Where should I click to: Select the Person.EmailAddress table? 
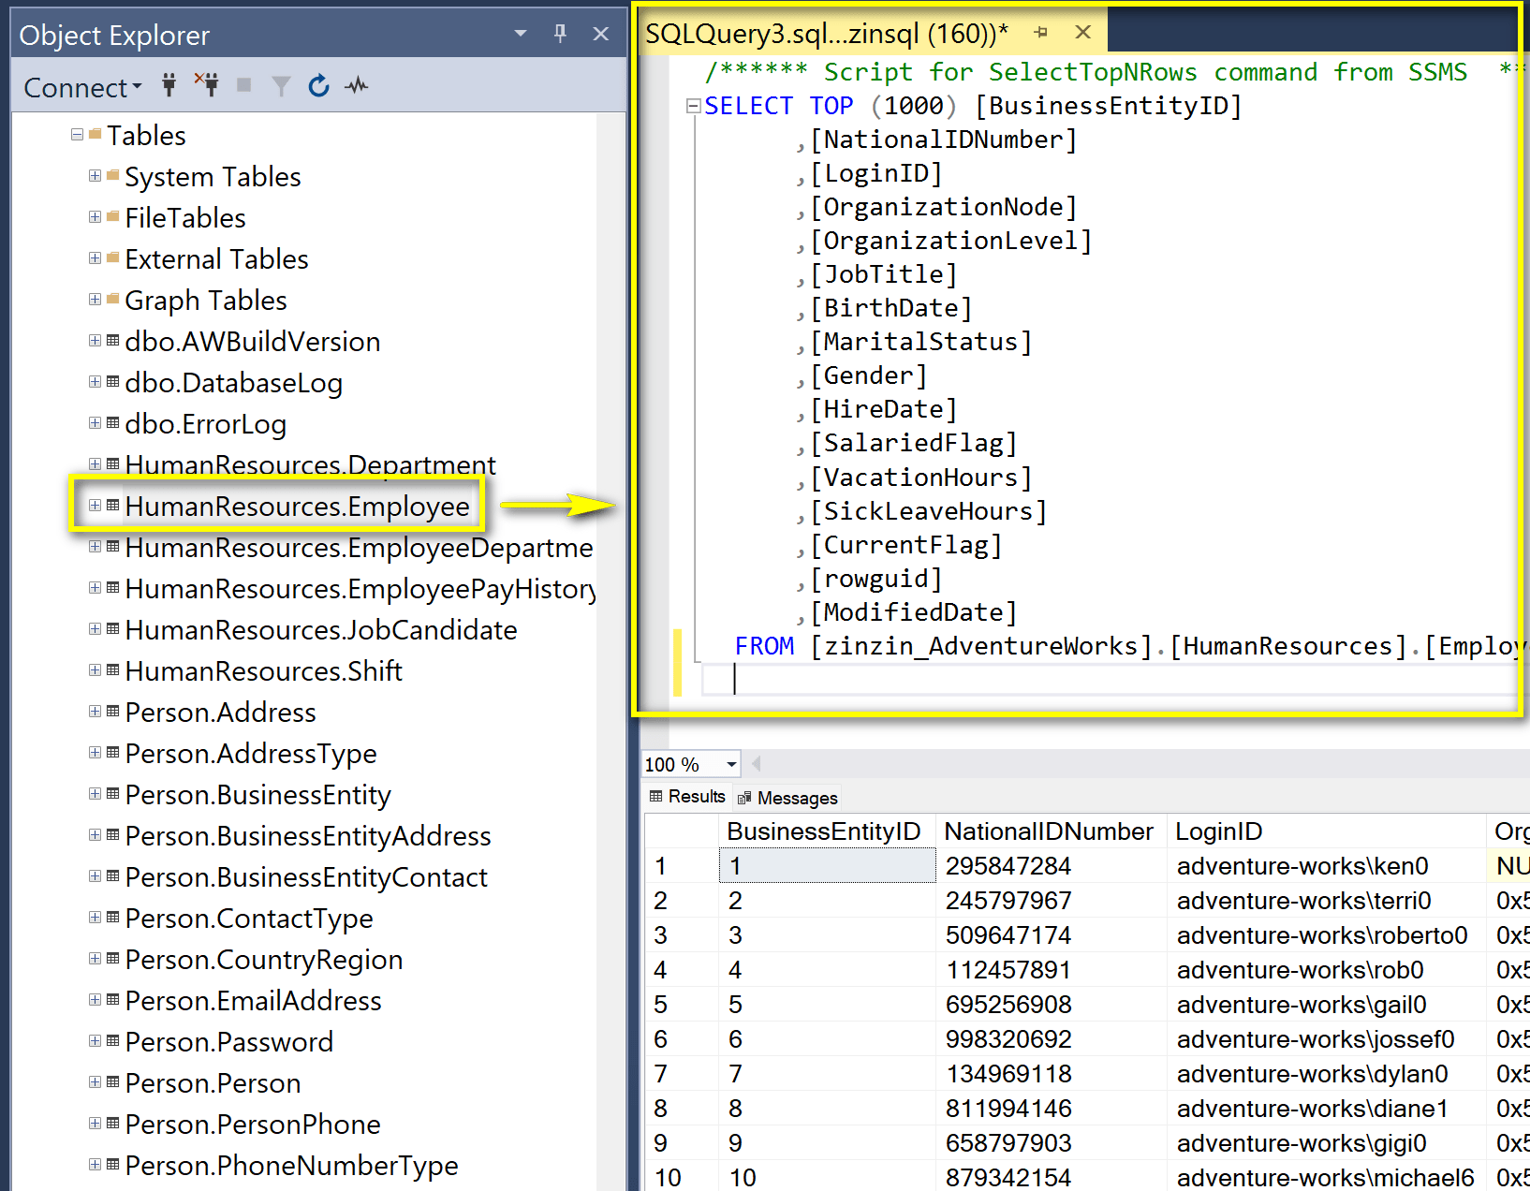click(x=254, y=1001)
